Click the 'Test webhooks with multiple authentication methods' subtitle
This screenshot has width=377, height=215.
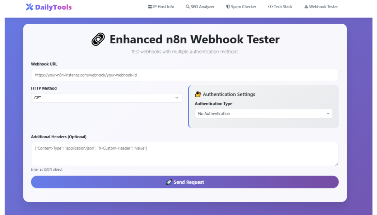coord(185,52)
